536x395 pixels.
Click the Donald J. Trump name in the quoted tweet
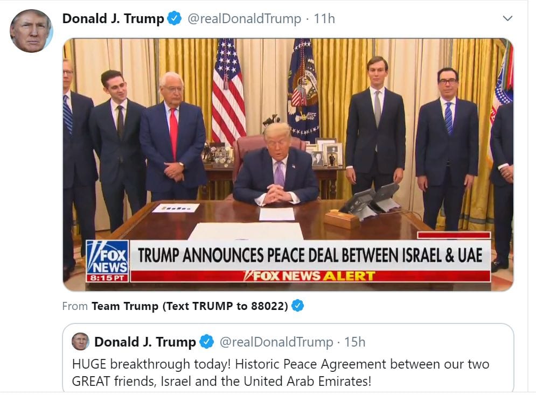coord(145,342)
